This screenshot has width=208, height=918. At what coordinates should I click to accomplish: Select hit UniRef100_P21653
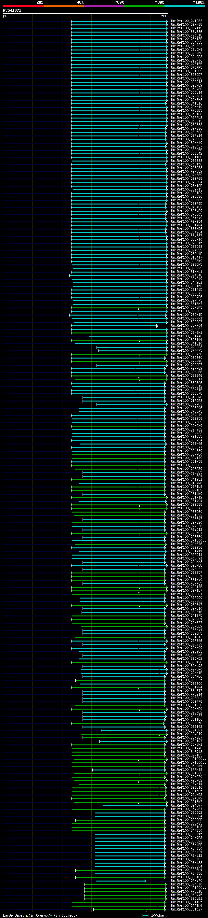tap(187, 437)
